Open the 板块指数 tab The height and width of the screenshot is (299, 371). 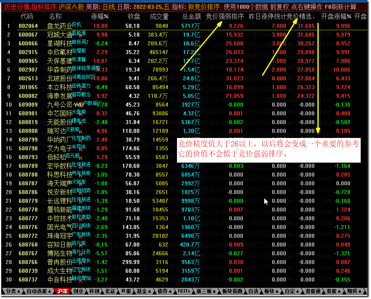click(231, 291)
